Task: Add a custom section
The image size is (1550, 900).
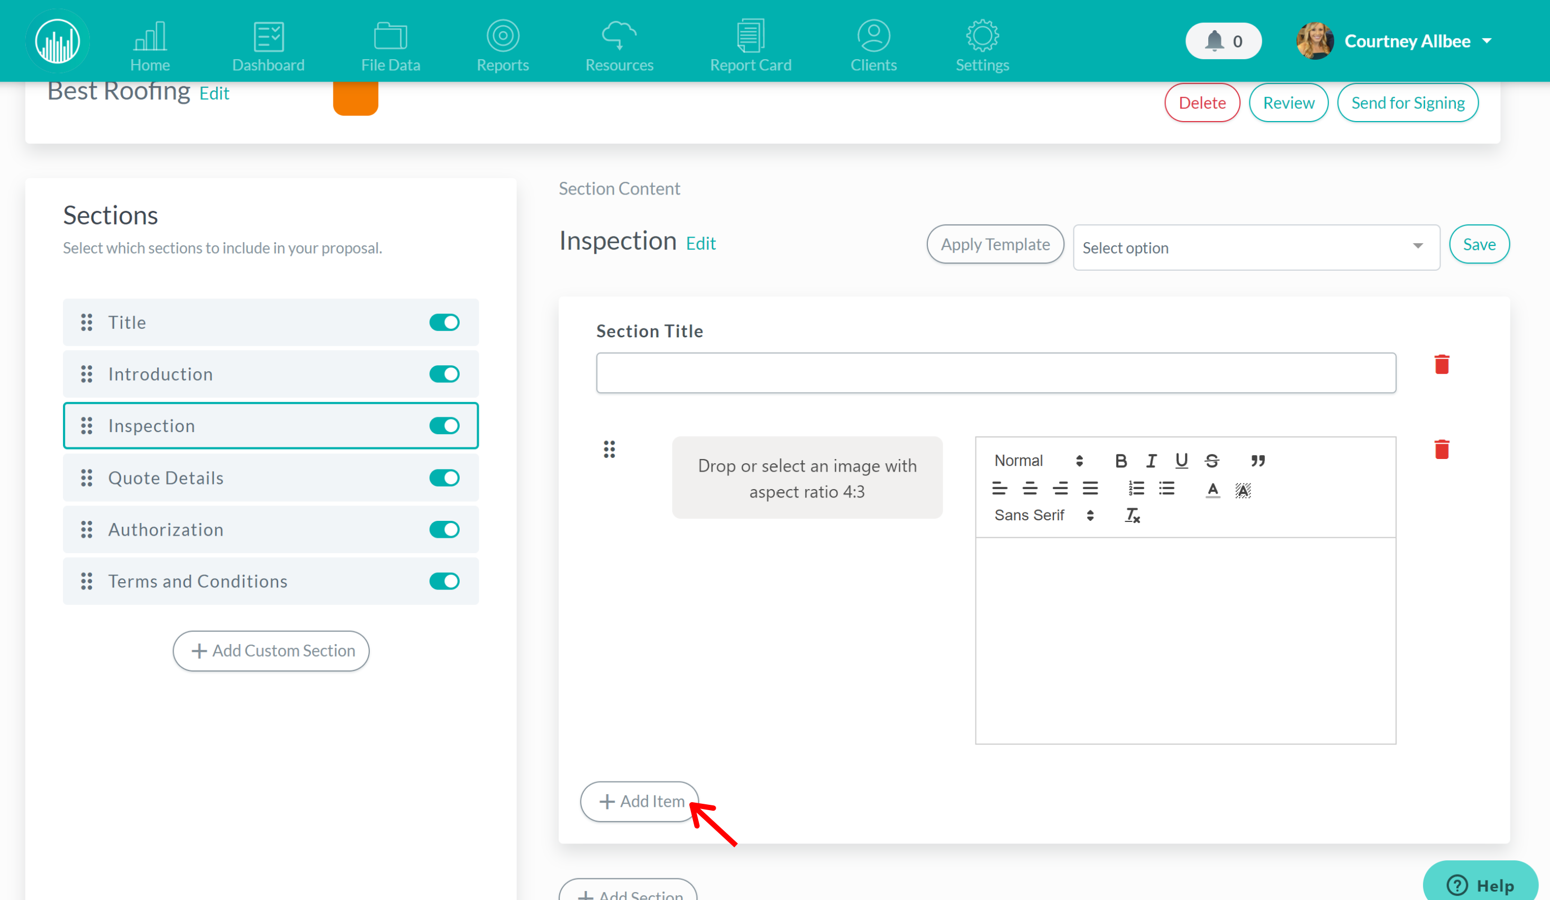Action: [x=271, y=650]
